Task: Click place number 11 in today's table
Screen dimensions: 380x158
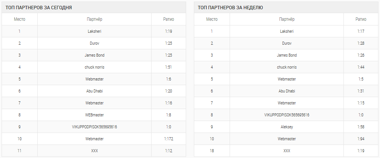Action: tap(19, 151)
